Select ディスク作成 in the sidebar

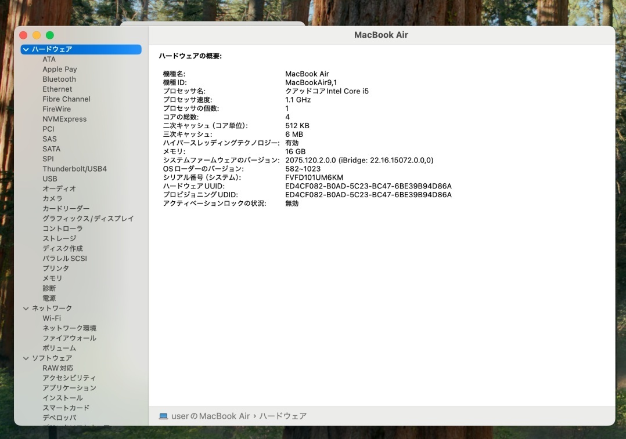[63, 248]
